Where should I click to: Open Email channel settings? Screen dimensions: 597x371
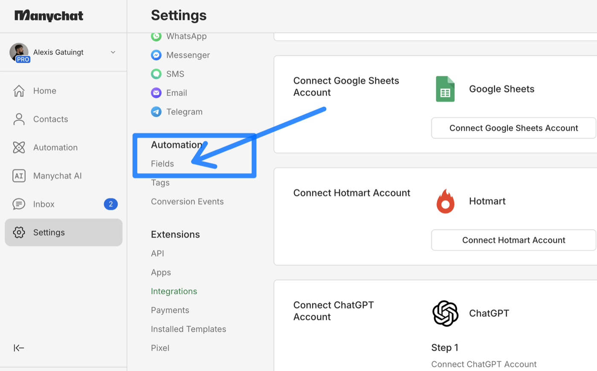pyautogui.click(x=177, y=93)
